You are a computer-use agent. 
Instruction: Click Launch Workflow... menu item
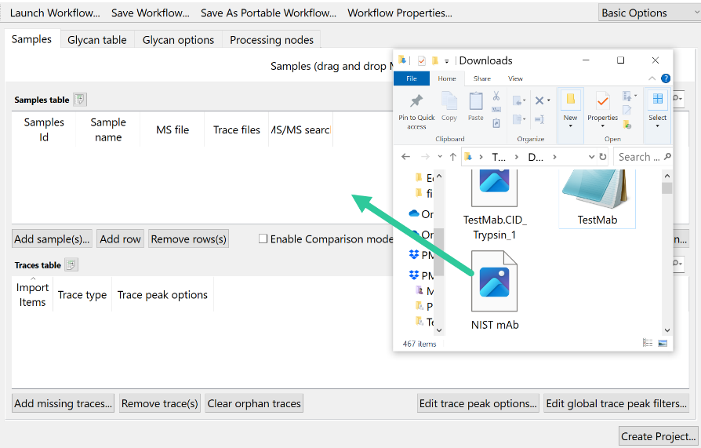[55, 13]
